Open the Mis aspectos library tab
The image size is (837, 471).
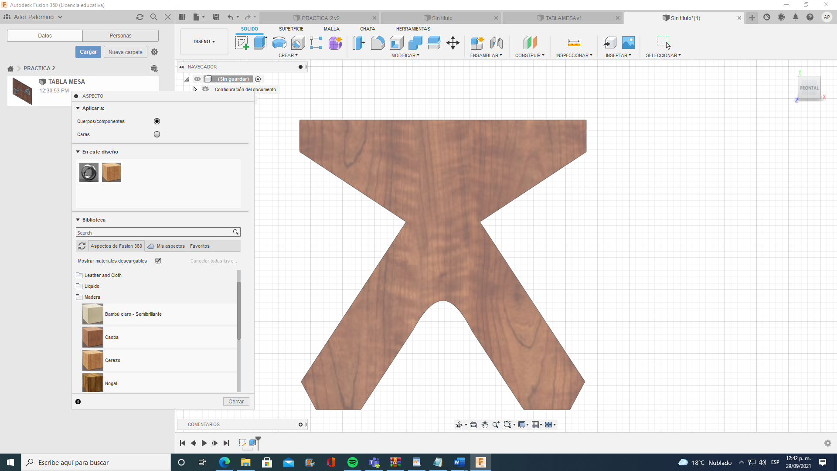[x=166, y=246]
